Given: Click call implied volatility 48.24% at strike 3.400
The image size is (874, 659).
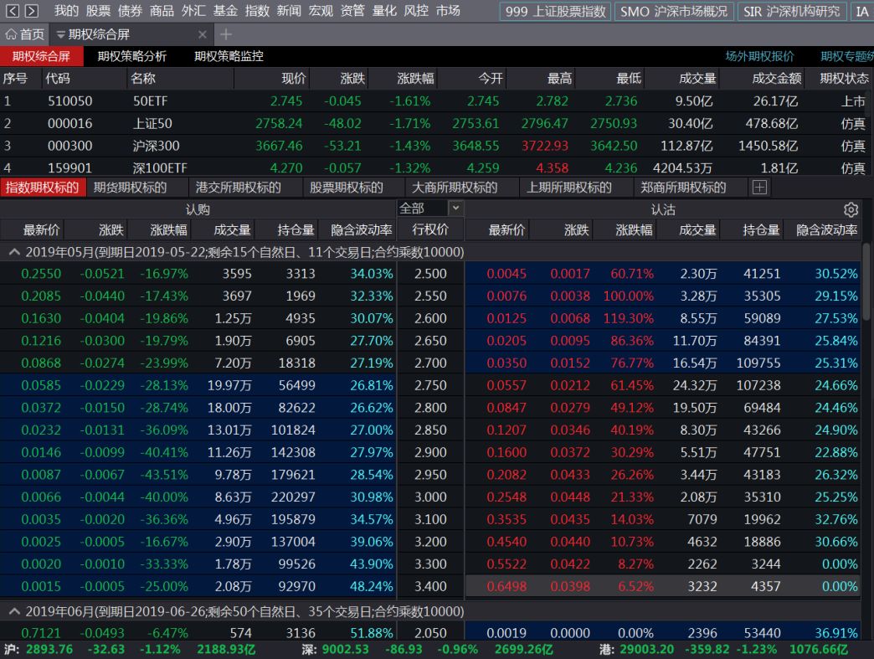Looking at the screenshot, I should tap(371, 586).
